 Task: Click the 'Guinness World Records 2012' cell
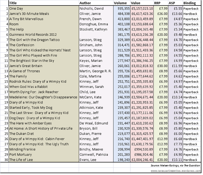tap(33, 34)
